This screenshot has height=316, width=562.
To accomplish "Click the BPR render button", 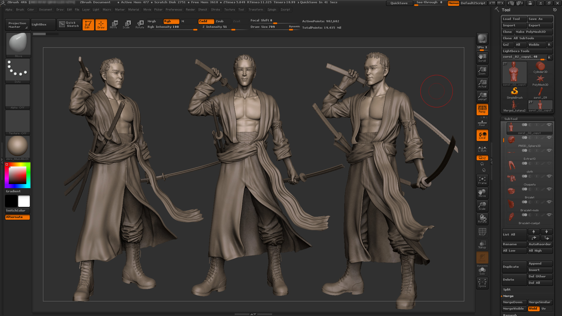I will coord(482,39).
